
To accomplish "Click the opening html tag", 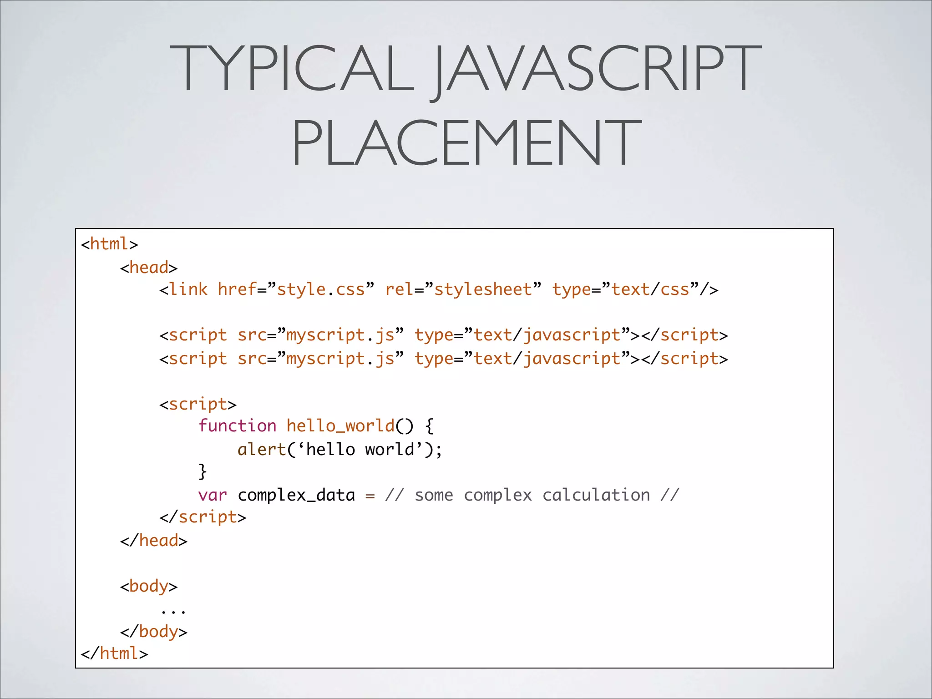I will pos(109,244).
